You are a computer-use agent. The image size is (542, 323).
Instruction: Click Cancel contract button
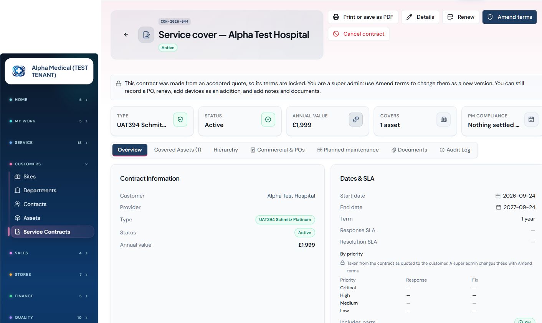pyautogui.click(x=359, y=34)
